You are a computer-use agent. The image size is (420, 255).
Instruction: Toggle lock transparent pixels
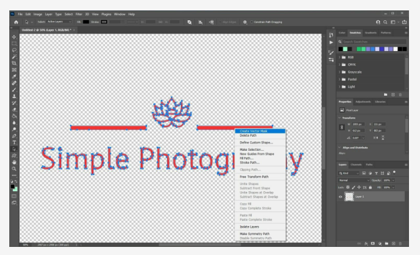click(347, 188)
